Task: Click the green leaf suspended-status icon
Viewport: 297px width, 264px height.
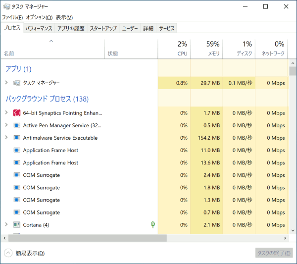Action: click(153, 224)
